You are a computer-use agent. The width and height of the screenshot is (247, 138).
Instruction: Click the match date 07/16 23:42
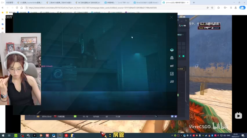point(47,117)
